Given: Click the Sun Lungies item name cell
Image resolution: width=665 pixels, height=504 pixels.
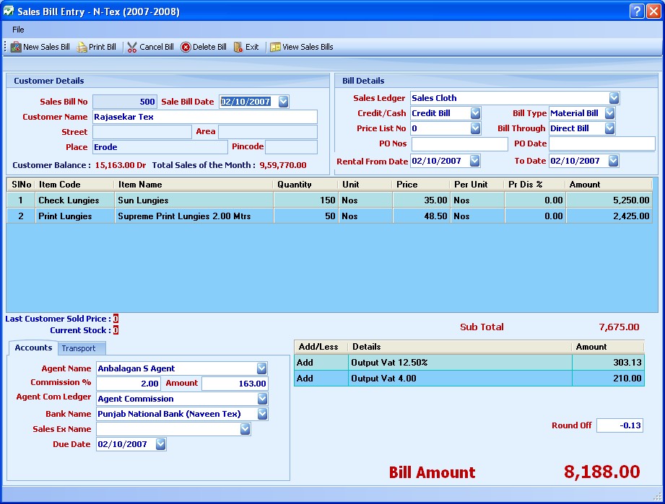Looking at the screenshot, I should 194,200.
